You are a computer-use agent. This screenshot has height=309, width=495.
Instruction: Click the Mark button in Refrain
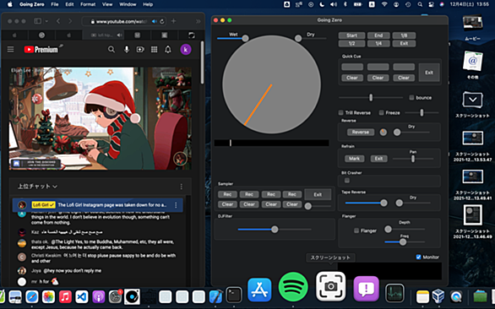coord(354,159)
